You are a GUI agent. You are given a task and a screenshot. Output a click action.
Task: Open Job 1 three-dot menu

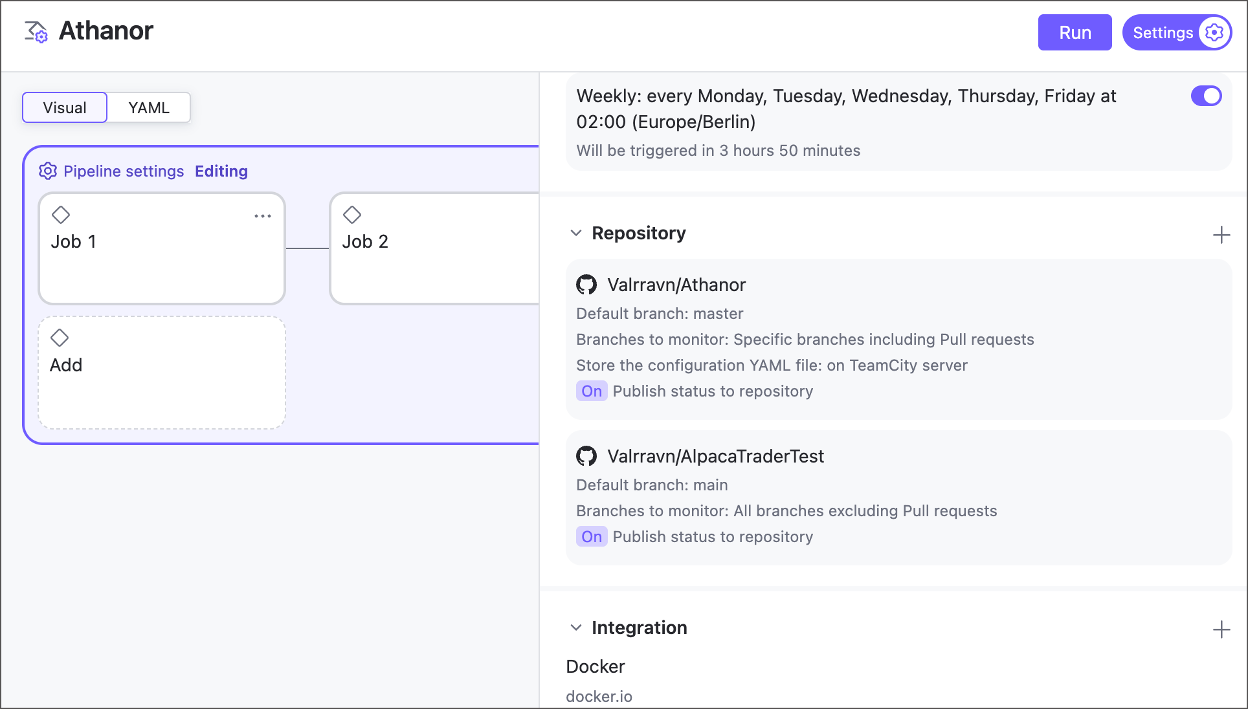pos(262,216)
